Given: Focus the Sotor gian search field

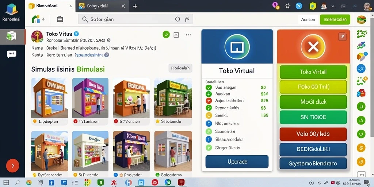Looking at the screenshot, I should pos(136,19).
